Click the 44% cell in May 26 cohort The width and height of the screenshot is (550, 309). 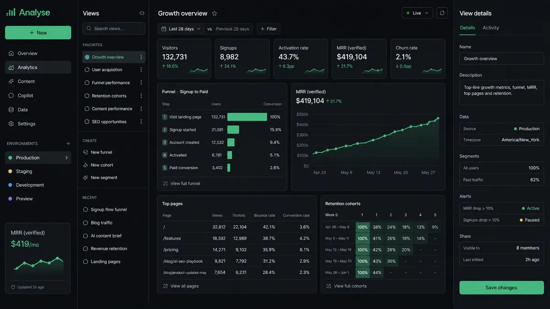(377, 273)
